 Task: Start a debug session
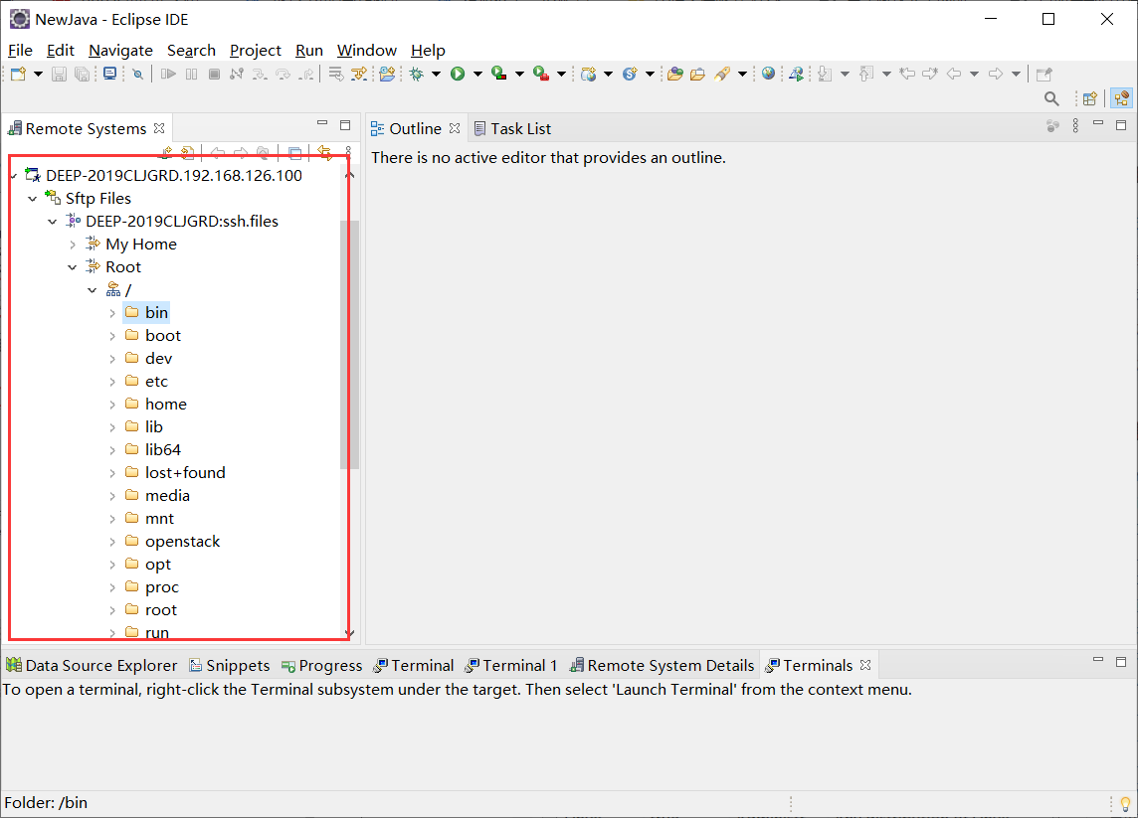point(414,73)
